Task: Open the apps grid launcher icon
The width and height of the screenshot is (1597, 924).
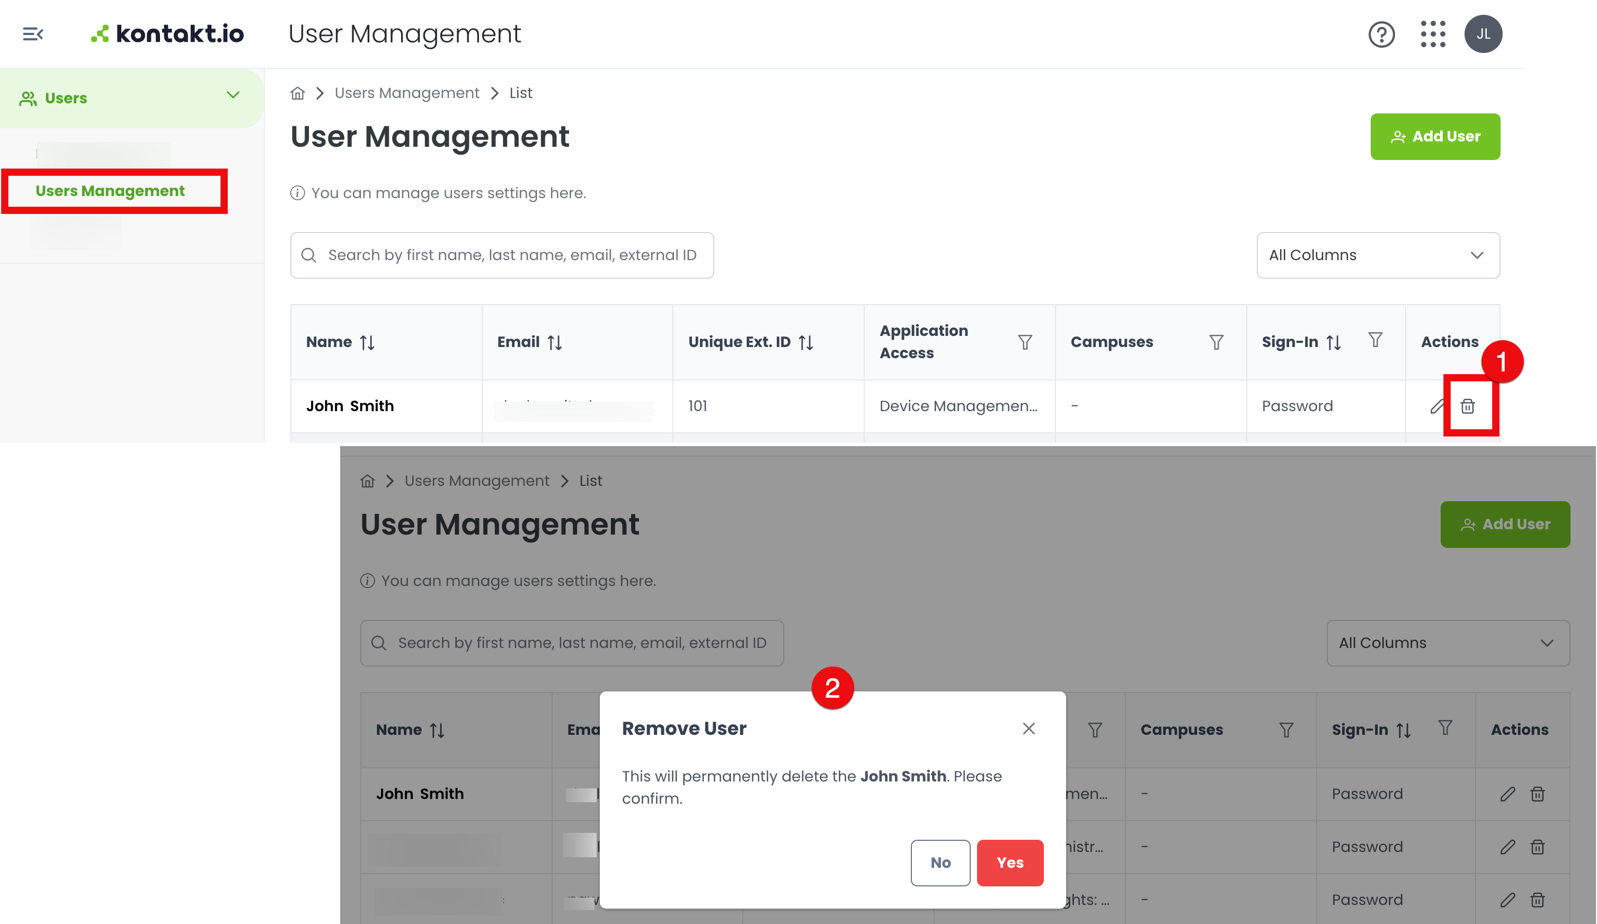Action: click(x=1432, y=34)
